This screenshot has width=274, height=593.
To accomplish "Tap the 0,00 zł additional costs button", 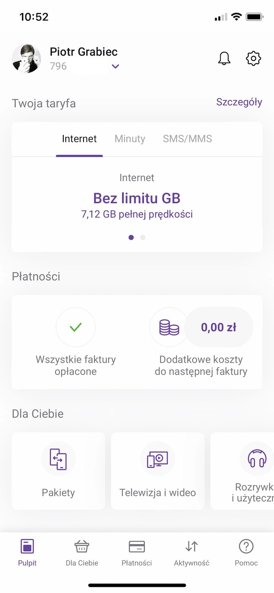I will coord(219,327).
